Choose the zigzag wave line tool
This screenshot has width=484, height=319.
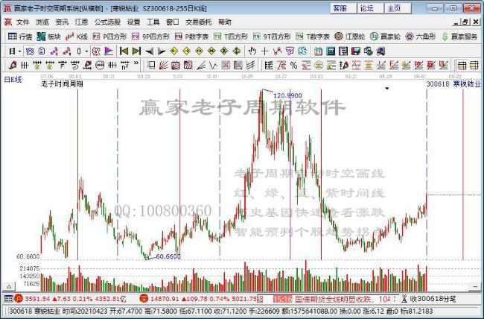coord(213,66)
